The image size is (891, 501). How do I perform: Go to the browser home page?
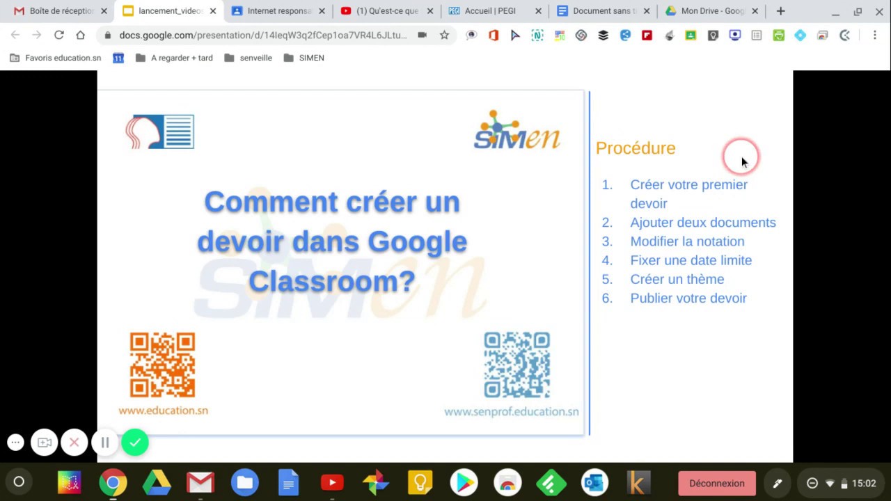click(x=81, y=35)
